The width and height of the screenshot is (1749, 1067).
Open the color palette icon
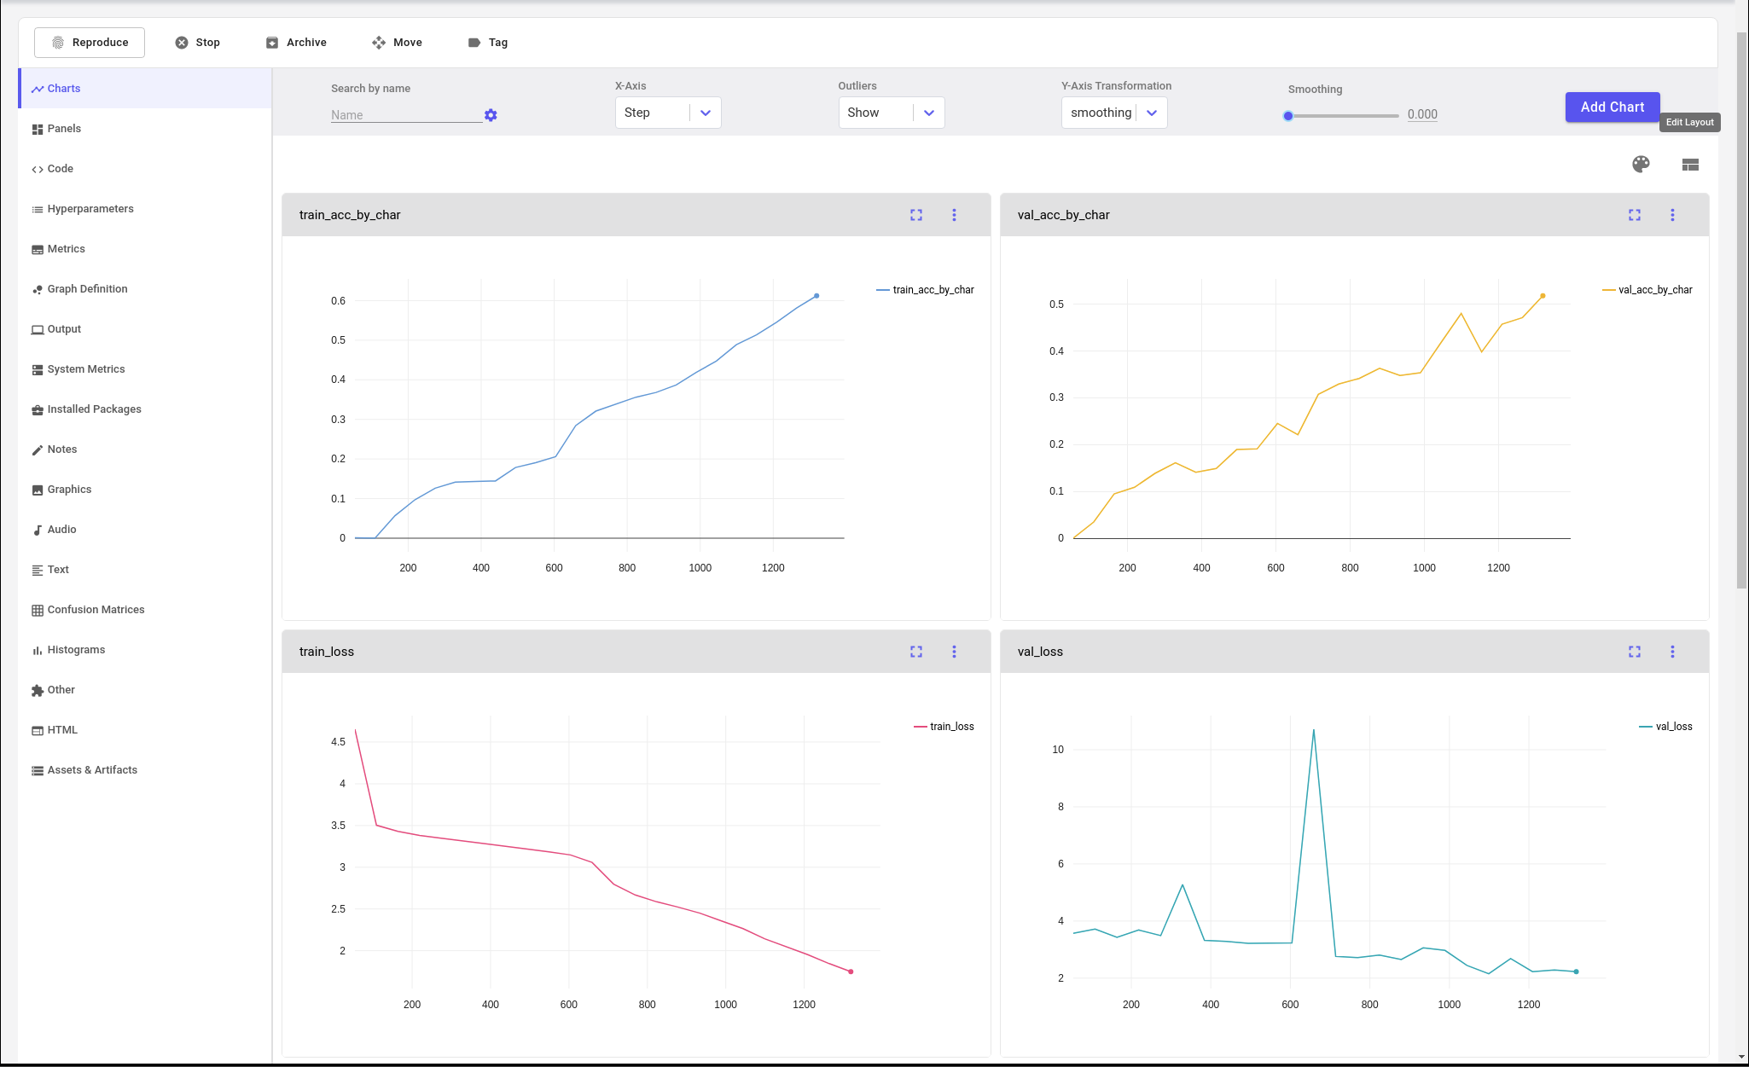coord(1641,165)
